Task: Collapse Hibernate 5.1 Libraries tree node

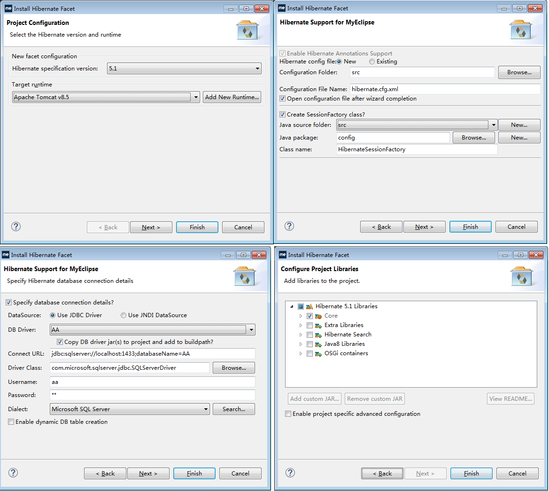Action: click(x=292, y=306)
